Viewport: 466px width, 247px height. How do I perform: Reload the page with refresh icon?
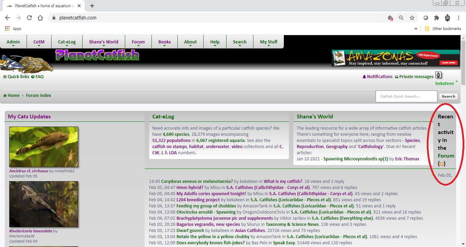pos(29,18)
